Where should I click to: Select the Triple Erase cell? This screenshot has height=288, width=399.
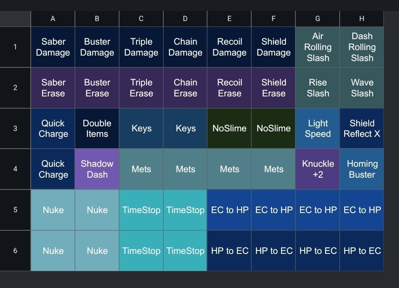coord(141,88)
